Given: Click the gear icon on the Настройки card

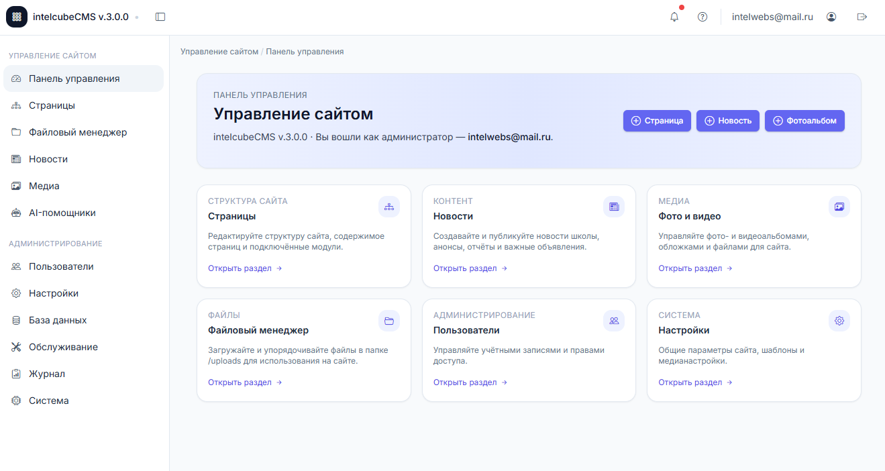Looking at the screenshot, I should point(839,320).
